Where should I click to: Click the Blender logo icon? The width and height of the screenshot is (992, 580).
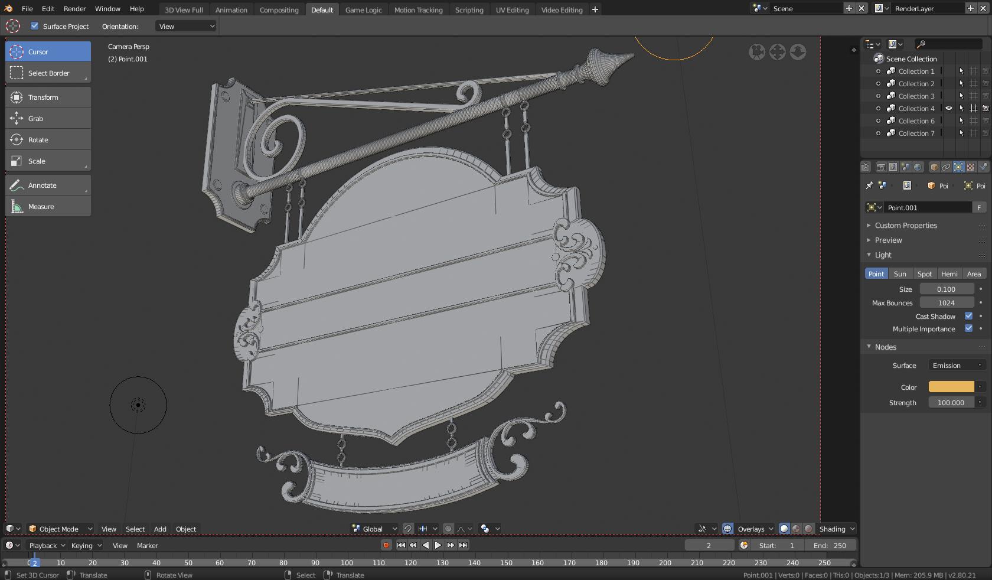8,9
